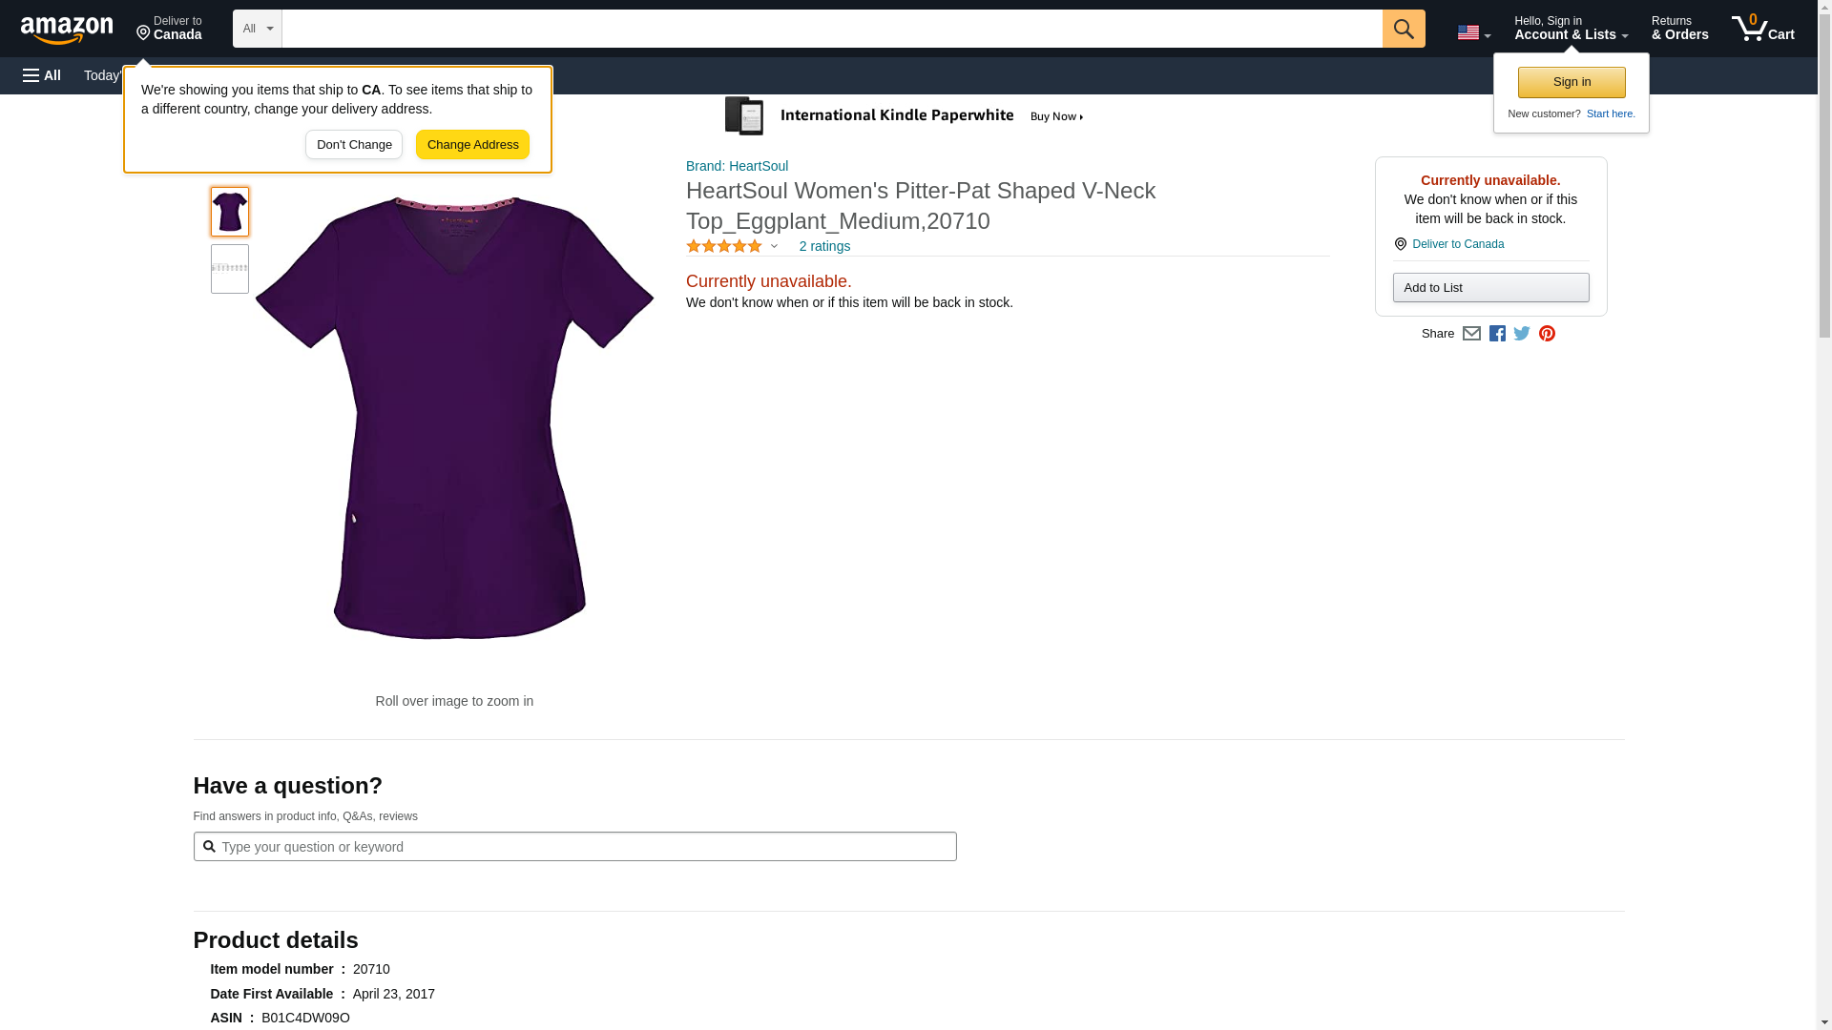Share product on Pinterest icon
Screen dimensions: 1832x1030
click(x=1547, y=334)
